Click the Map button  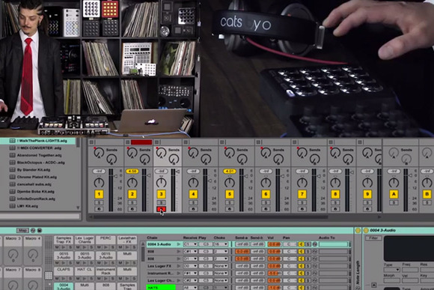pos(22,230)
